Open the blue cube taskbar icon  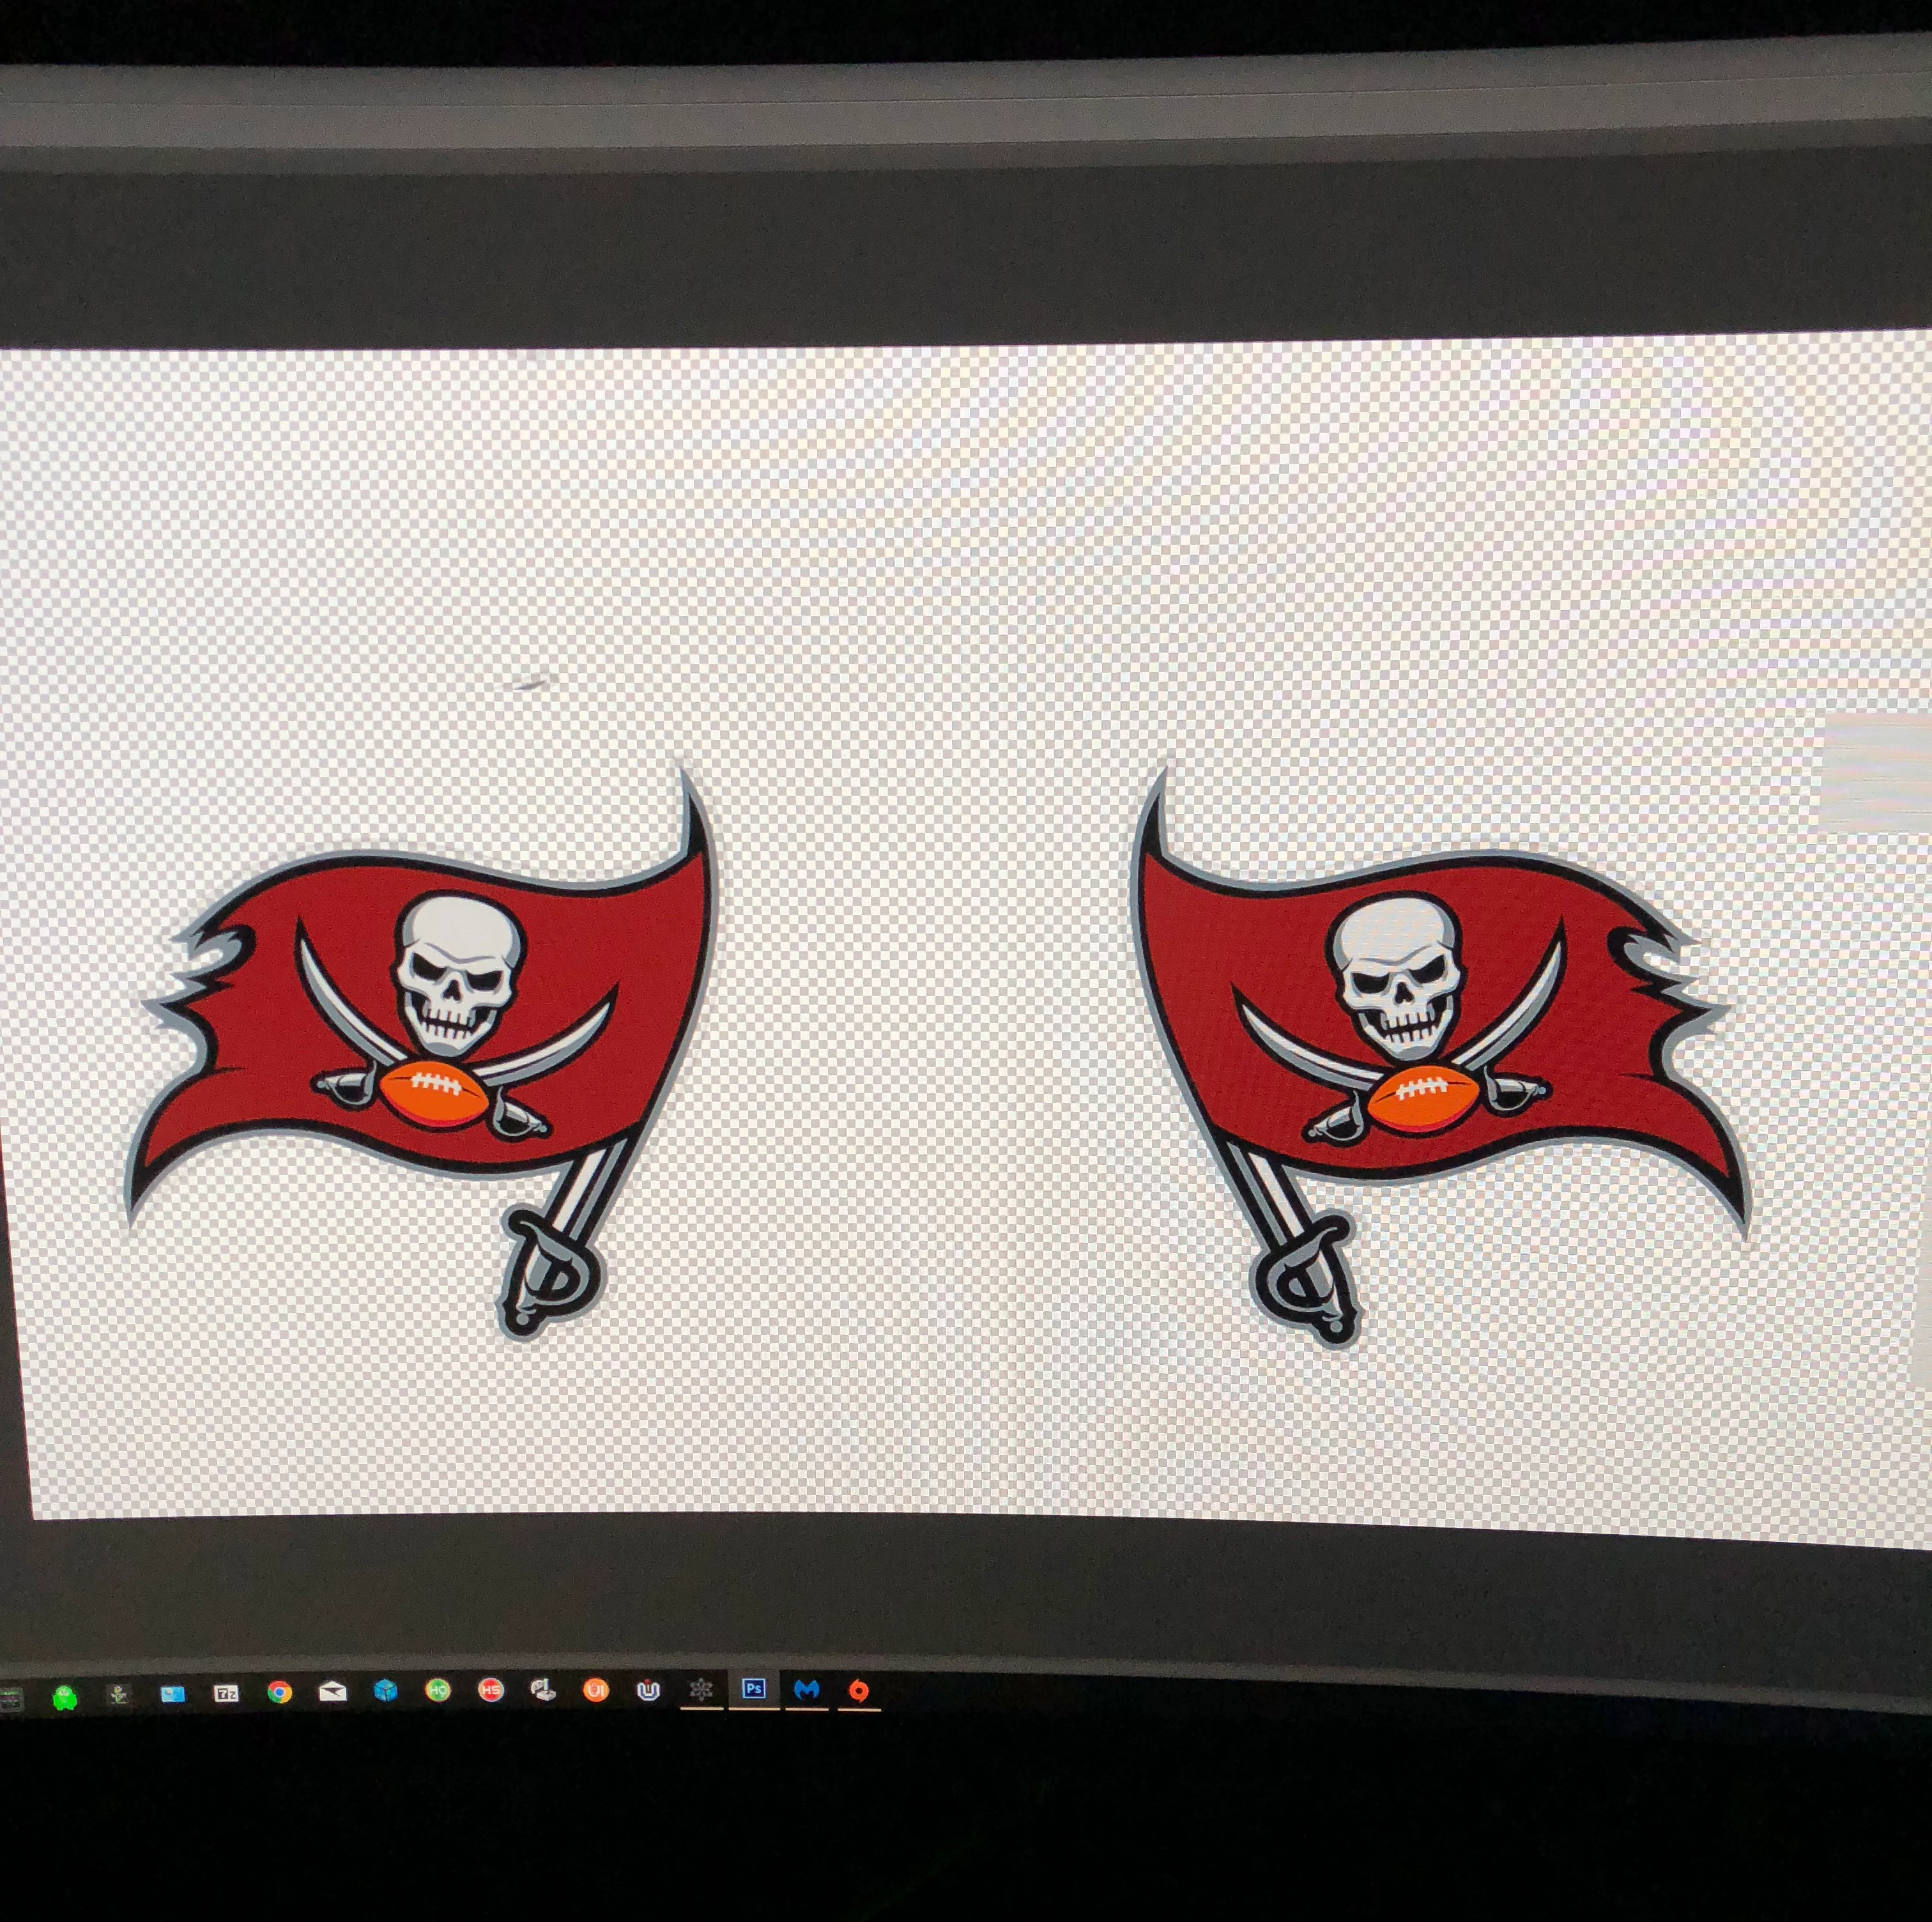pos(385,1690)
